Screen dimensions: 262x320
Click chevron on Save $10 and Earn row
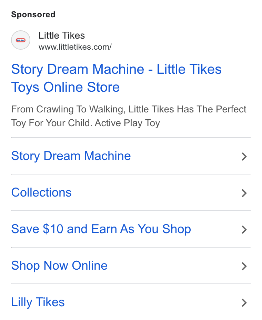(x=244, y=230)
